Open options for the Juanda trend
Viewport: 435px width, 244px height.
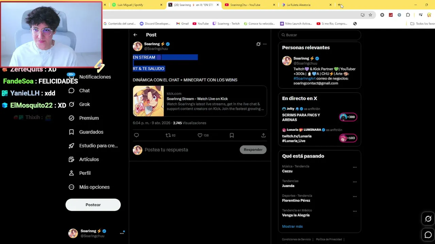coord(355,182)
